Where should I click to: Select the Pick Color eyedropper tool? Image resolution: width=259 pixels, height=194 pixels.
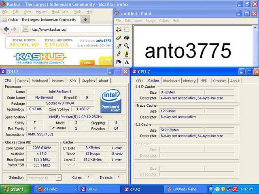point(119,46)
